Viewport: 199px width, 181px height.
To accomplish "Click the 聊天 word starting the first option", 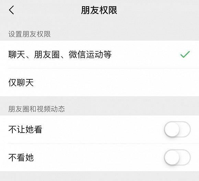I will tap(16, 55).
